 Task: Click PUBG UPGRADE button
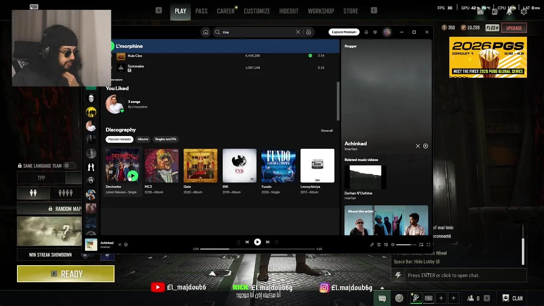(x=514, y=28)
